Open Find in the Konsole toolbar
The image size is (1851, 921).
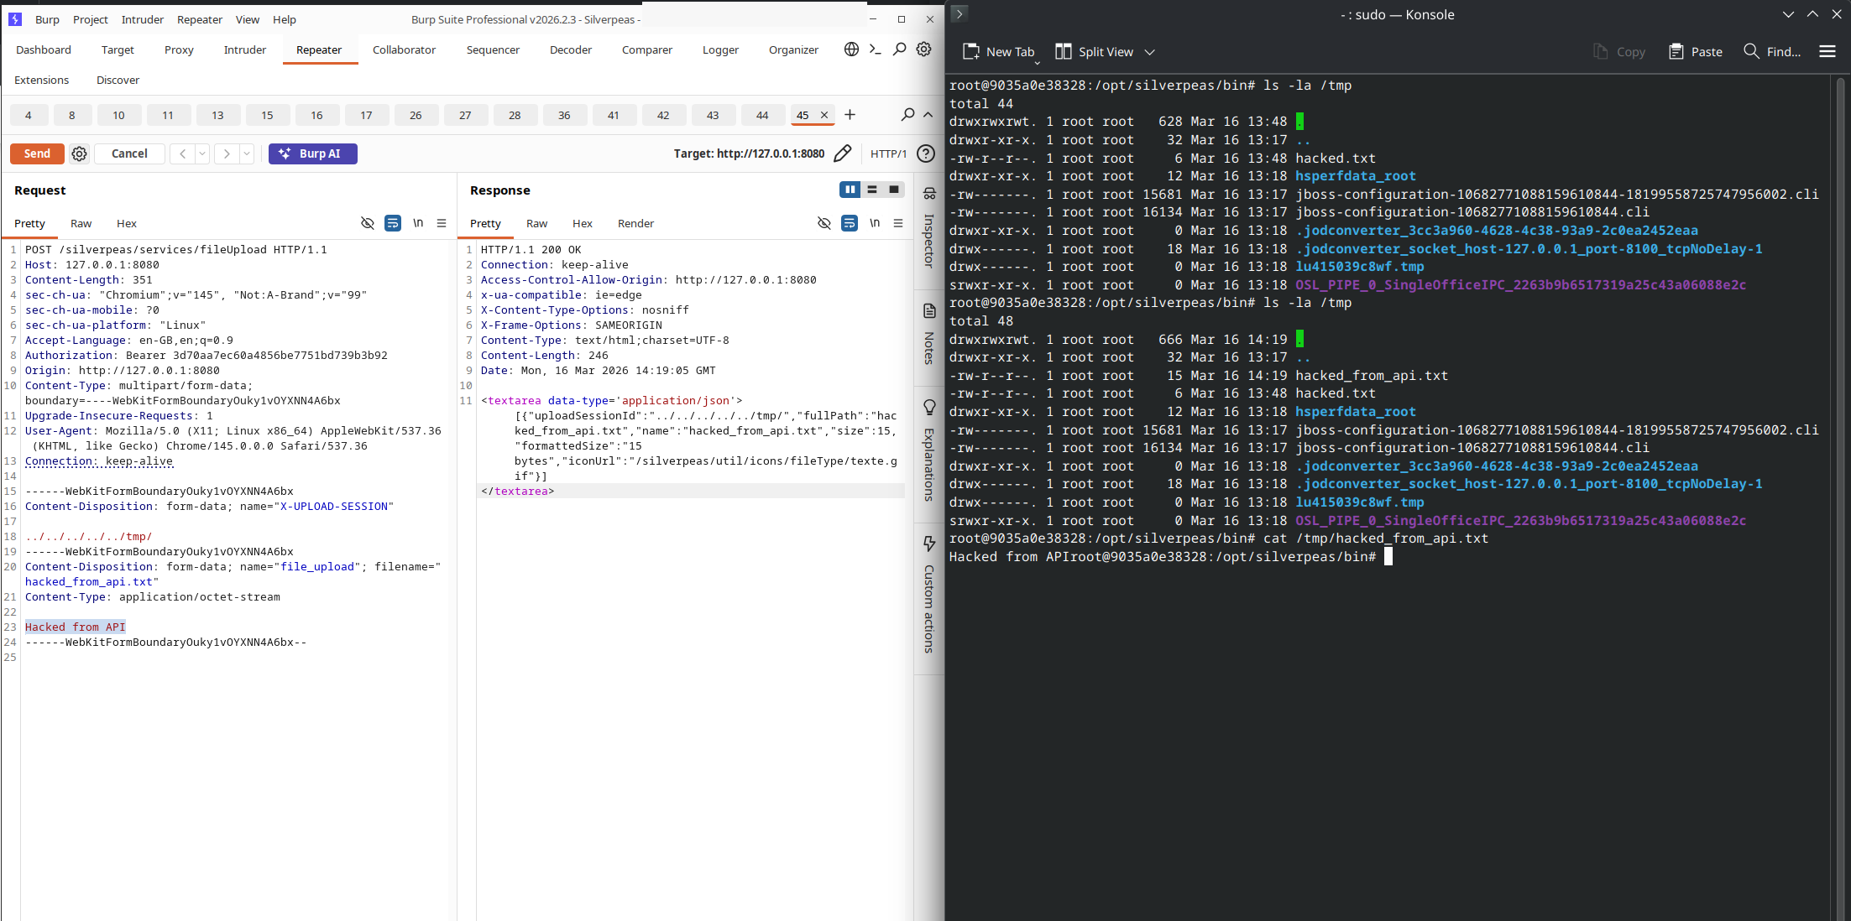tap(1772, 52)
